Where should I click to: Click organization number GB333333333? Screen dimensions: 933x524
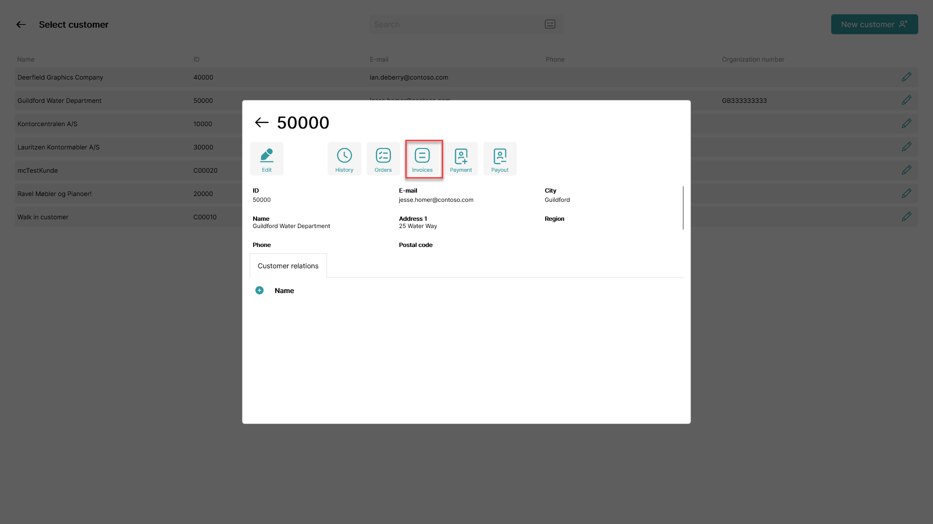744,100
